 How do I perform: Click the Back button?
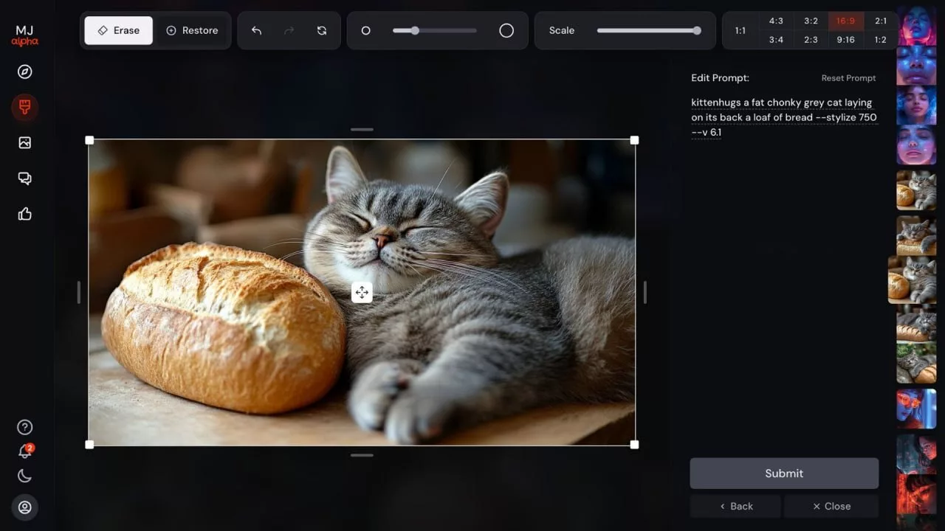click(735, 506)
